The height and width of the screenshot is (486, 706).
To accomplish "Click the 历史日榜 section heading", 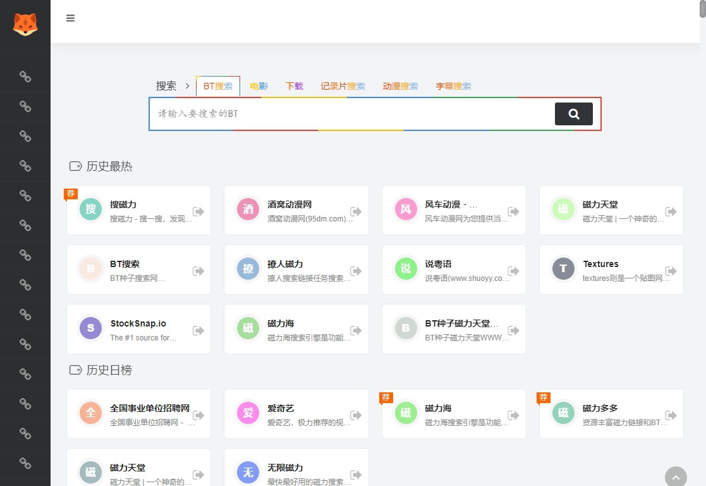I will click(x=109, y=370).
